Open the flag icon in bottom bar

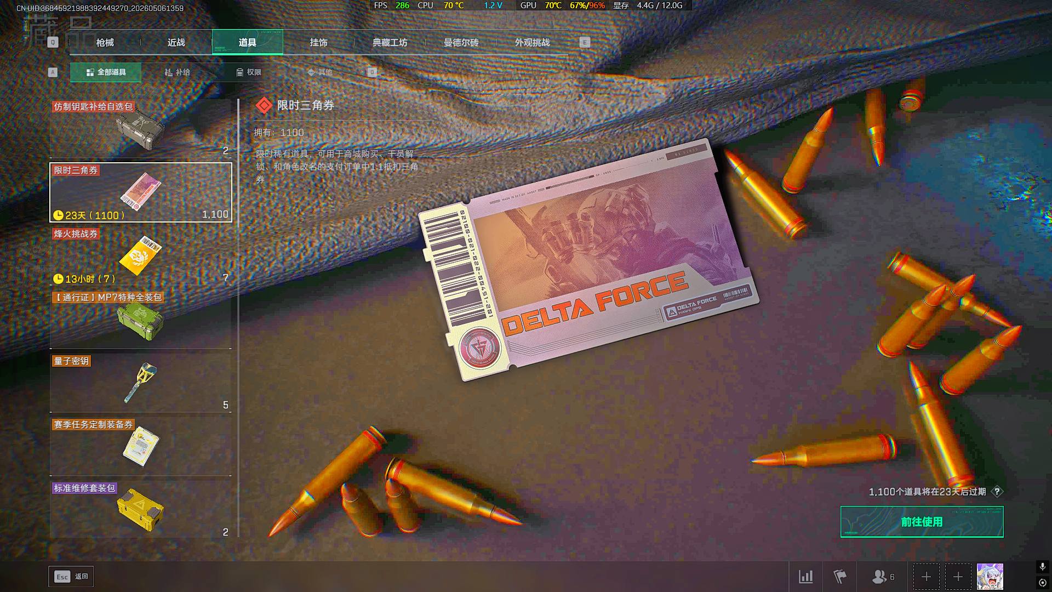click(x=839, y=577)
